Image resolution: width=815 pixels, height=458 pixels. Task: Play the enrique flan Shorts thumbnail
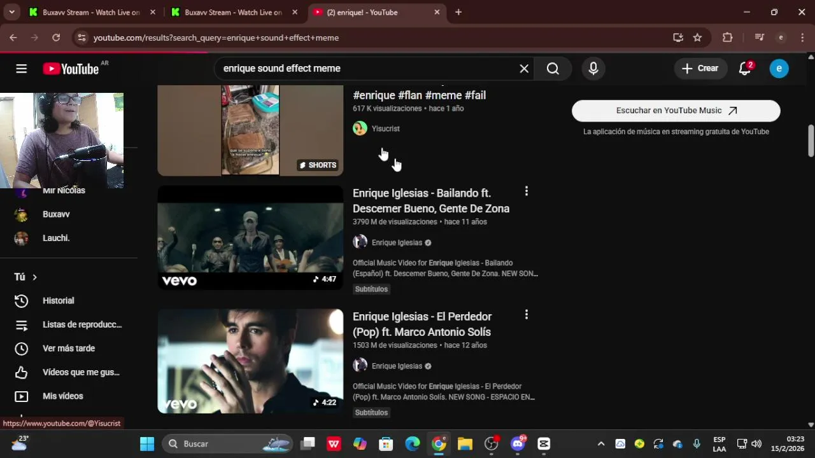point(250,130)
